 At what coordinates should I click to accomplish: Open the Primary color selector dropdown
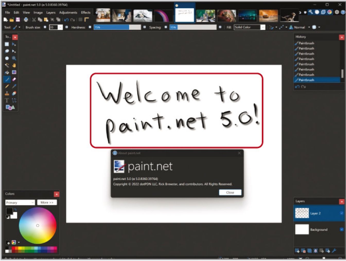point(20,203)
